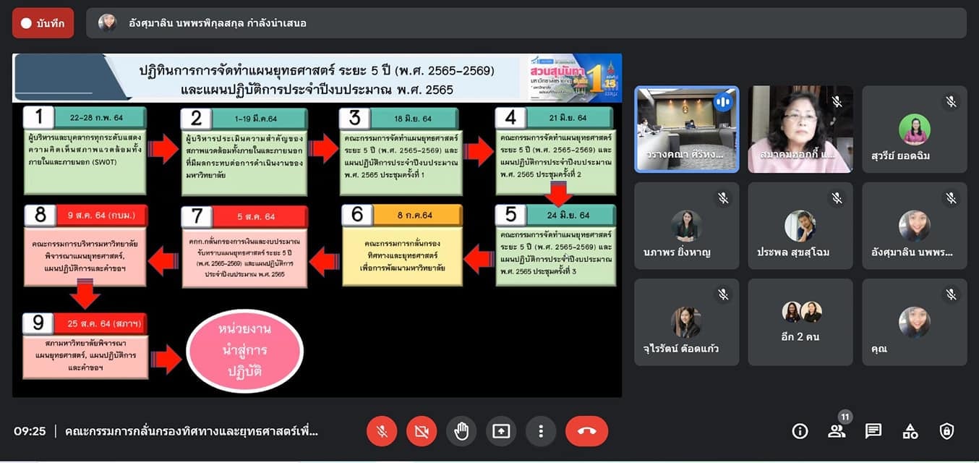Open host controls shield icon

coord(946,431)
